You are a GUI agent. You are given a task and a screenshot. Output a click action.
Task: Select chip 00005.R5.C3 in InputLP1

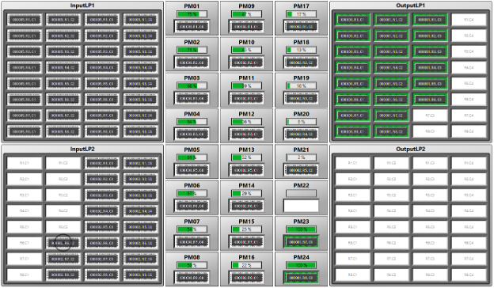(x=102, y=84)
